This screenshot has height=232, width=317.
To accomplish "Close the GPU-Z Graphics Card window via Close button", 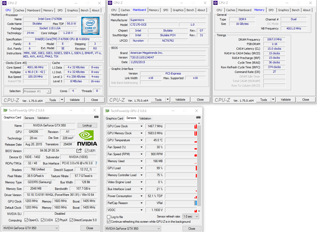I will pos(90,228).
